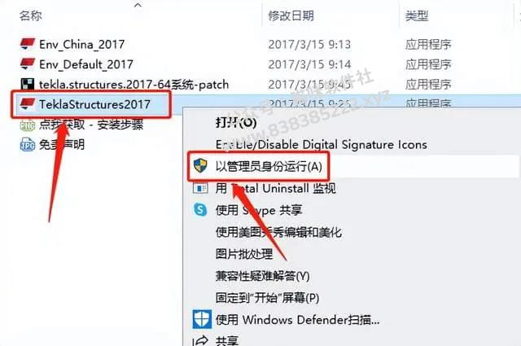Click the Total Uninstall monitor icon
521x346 pixels.
tap(200, 188)
